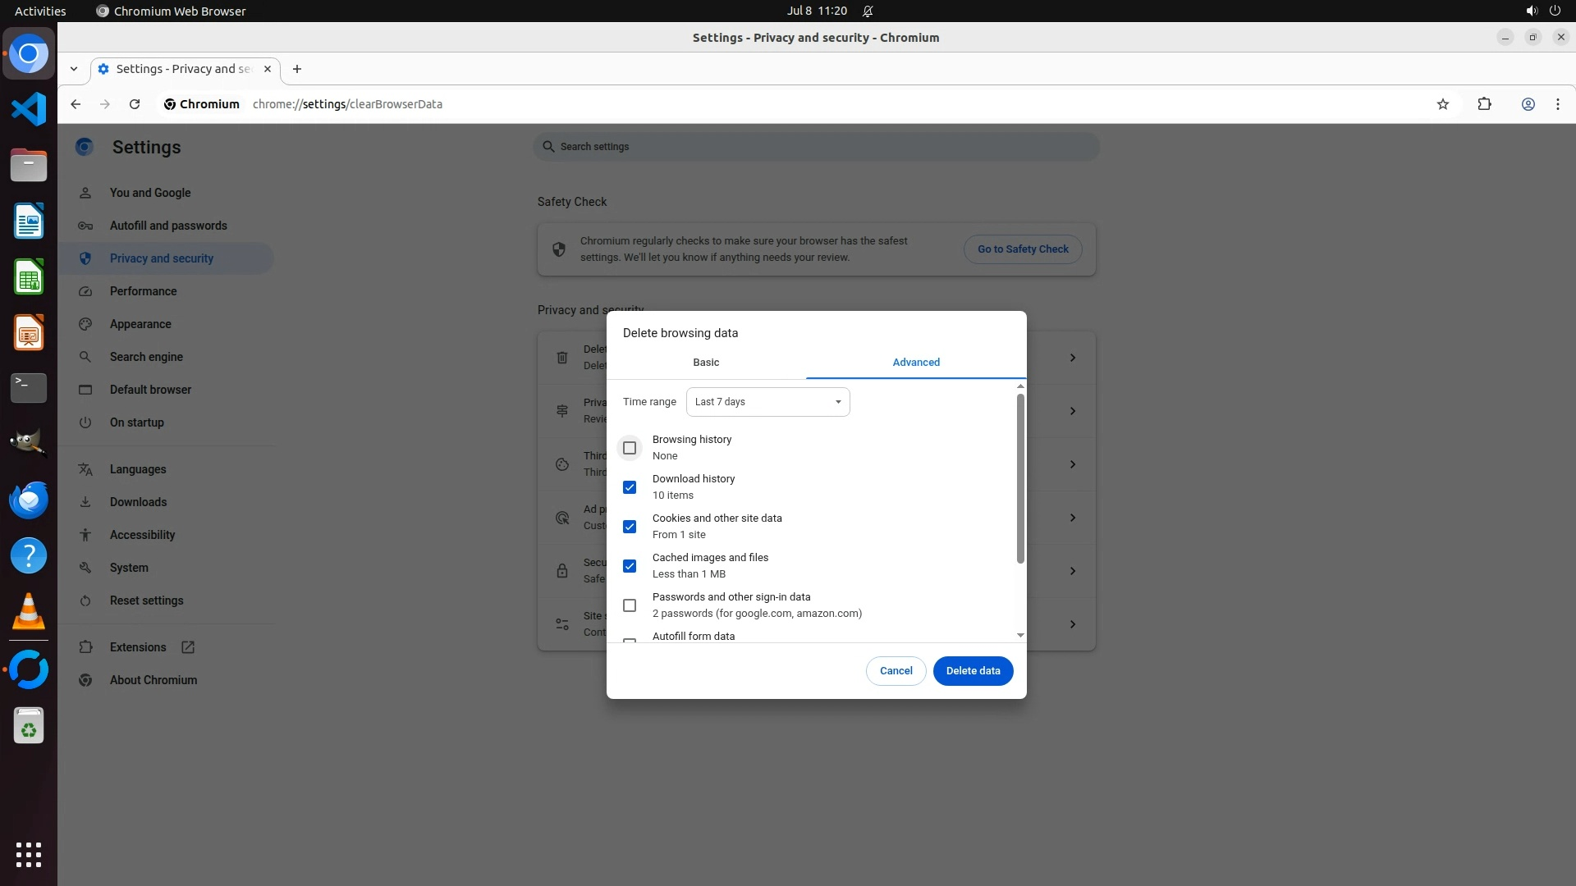Switch to the Basic tab
Screen dimensions: 1576x886
(x=706, y=363)
